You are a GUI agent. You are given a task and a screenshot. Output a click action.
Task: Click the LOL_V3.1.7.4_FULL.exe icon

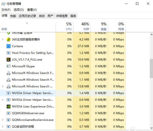click(x=9, y=60)
